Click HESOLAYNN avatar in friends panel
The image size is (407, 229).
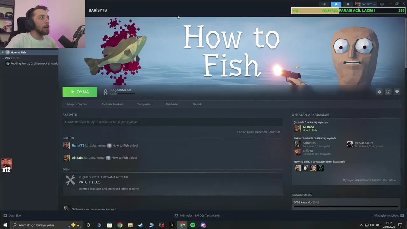click(350, 144)
